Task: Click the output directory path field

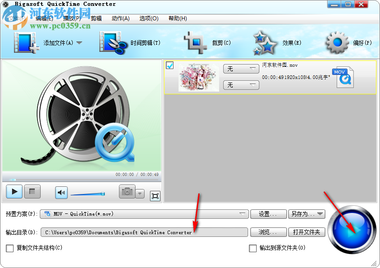Action: point(145,232)
